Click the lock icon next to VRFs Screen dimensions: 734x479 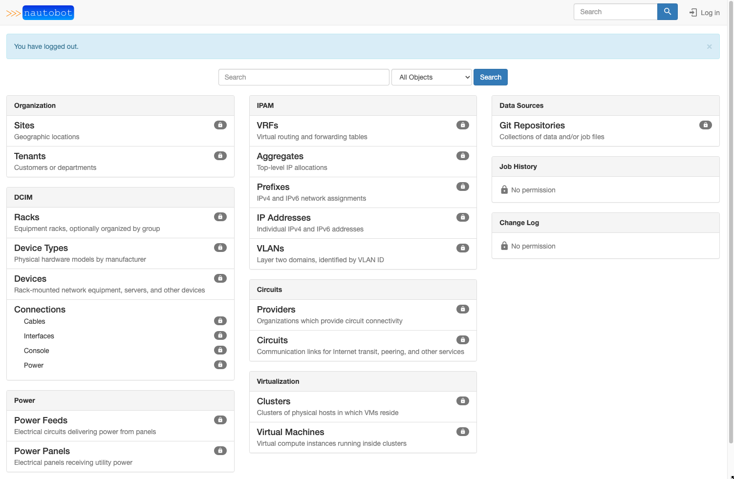click(x=462, y=125)
